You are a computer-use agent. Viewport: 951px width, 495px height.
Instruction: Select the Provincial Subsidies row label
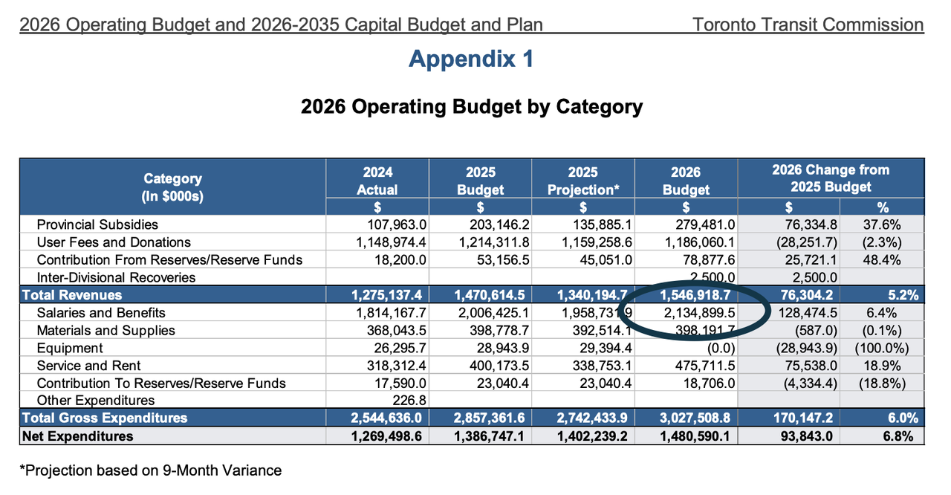(x=97, y=224)
